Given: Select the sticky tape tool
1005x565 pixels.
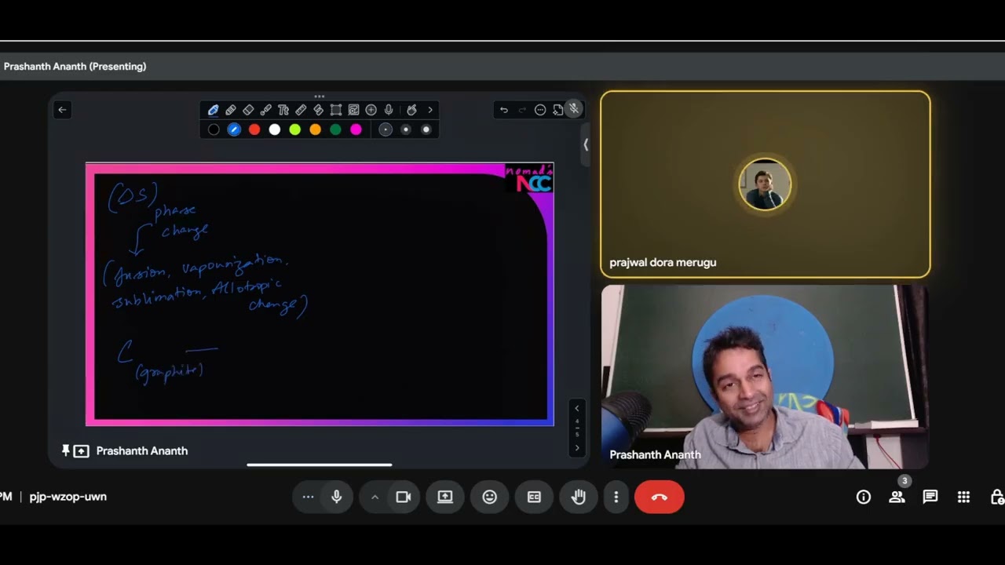Looking at the screenshot, I should 318,110.
